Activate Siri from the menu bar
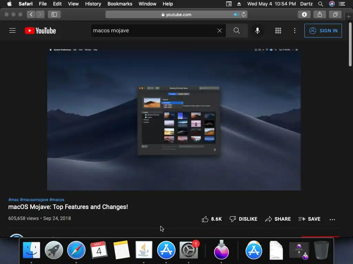This screenshot has height=264, width=353. [x=332, y=4]
